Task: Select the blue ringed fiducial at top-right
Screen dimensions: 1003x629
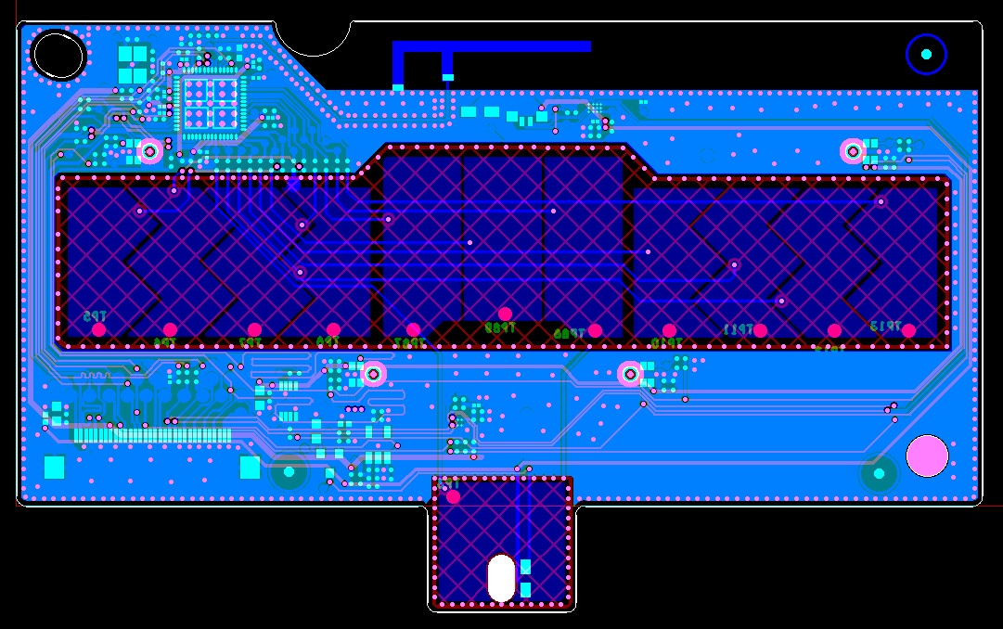Action: pyautogui.click(x=925, y=55)
